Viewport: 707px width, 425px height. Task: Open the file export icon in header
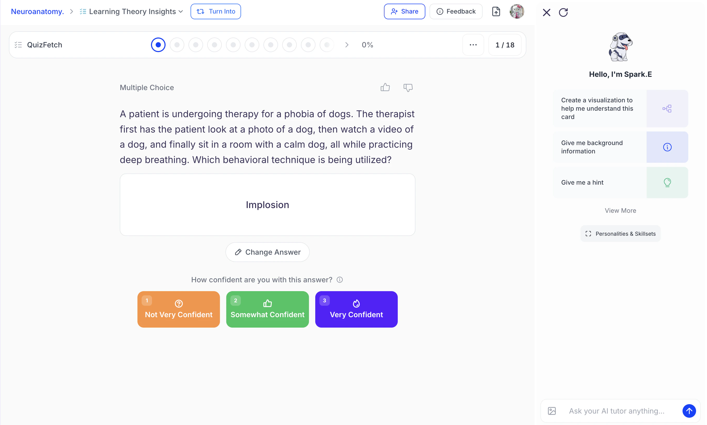[x=496, y=11]
